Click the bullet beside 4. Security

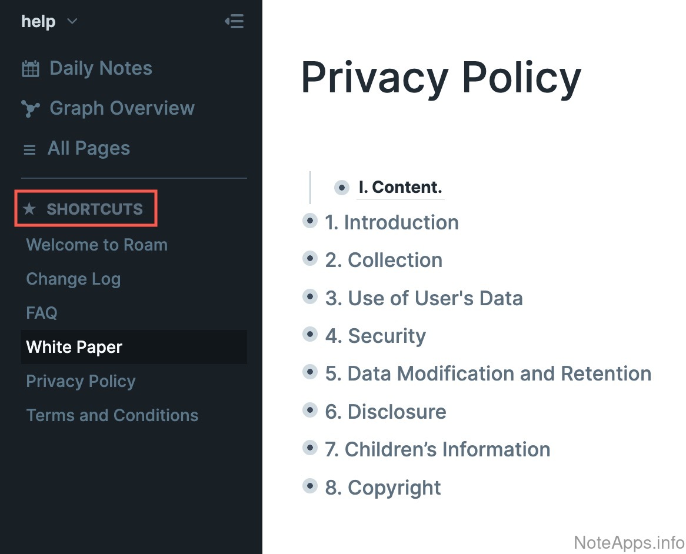(x=310, y=335)
